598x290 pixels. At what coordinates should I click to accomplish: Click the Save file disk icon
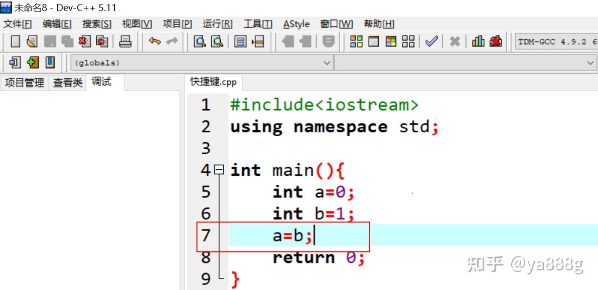coord(50,41)
